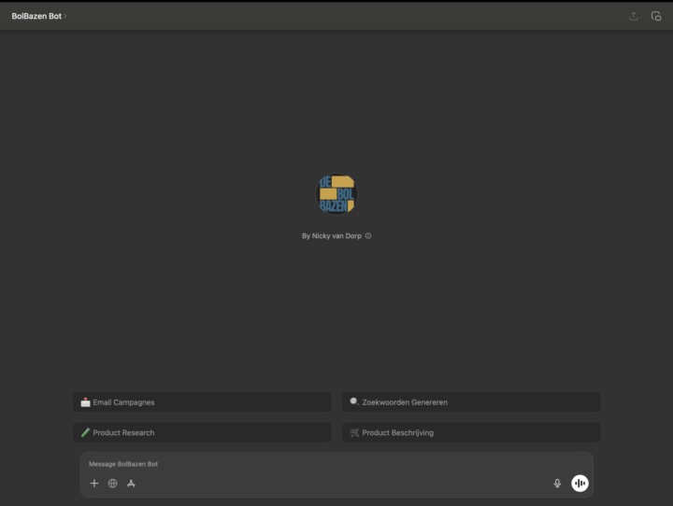Choose the Product Beschrijving prompt
Screen dimensions: 673x506
tap(471, 432)
